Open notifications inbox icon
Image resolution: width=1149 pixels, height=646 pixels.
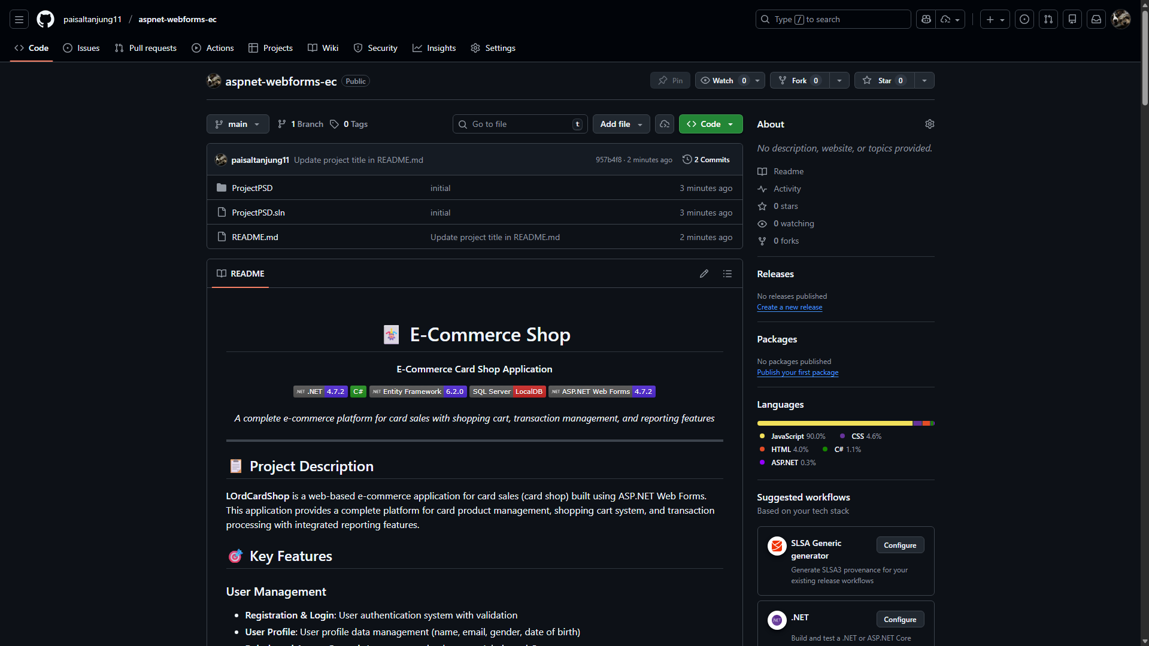coord(1096,19)
